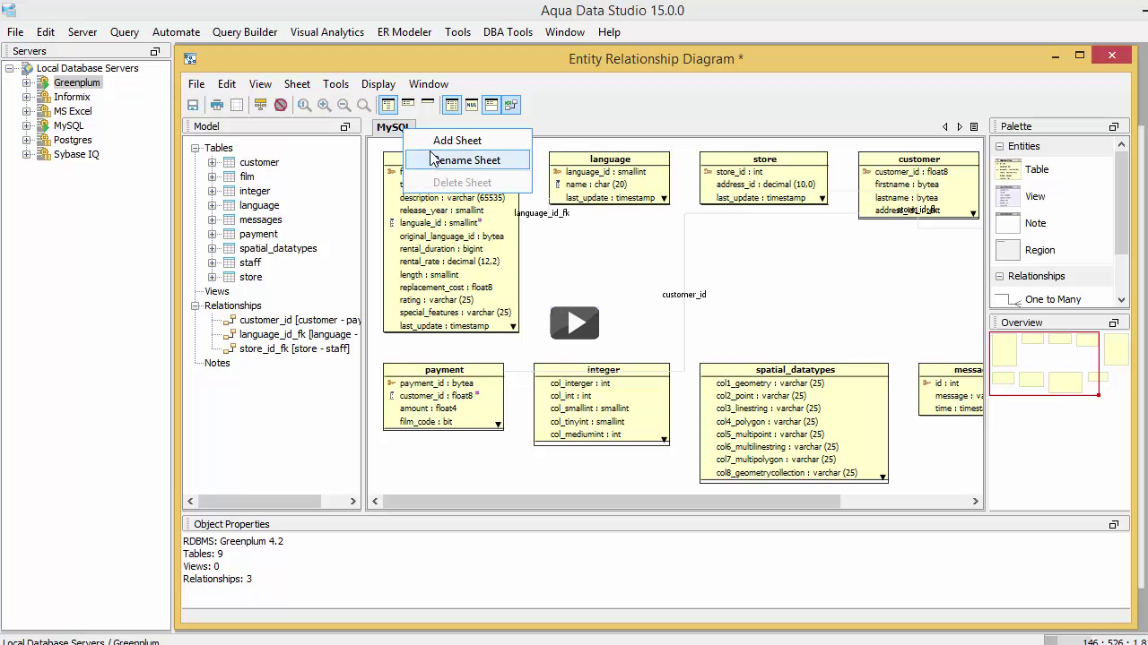The width and height of the screenshot is (1148, 645).
Task: Click the restore icon on Overview panel
Action: click(1114, 323)
